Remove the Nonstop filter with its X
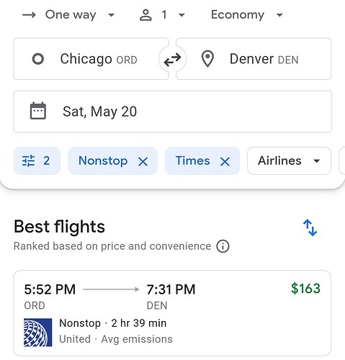This screenshot has height=360, width=345. pos(143,161)
